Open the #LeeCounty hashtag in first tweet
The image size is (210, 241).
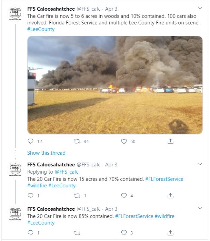[x=41, y=29]
